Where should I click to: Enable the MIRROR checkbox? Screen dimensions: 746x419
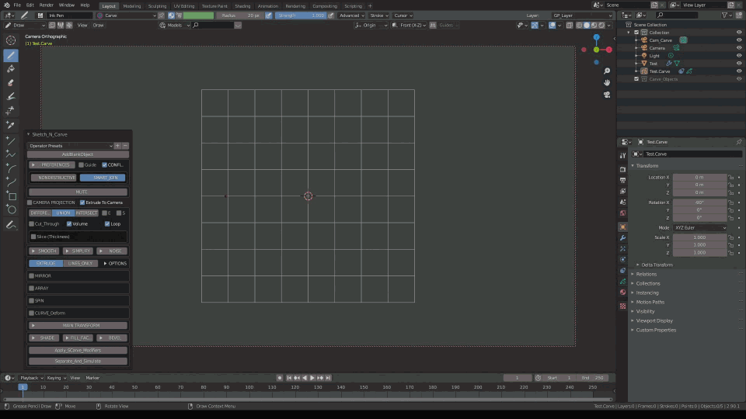pos(32,275)
